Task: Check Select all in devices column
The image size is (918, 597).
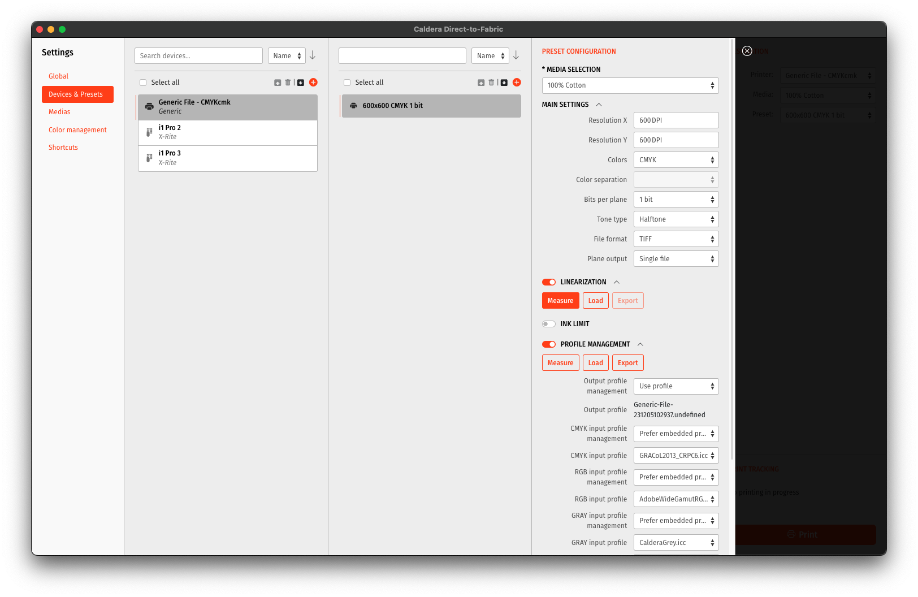Action: (143, 83)
